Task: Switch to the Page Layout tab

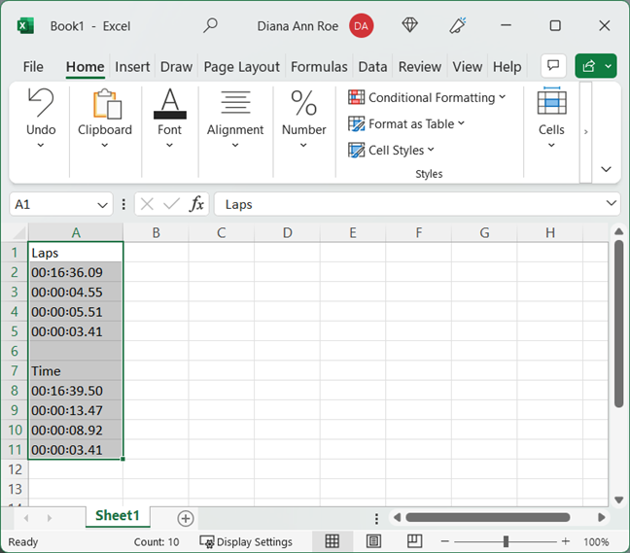Action: (x=241, y=67)
